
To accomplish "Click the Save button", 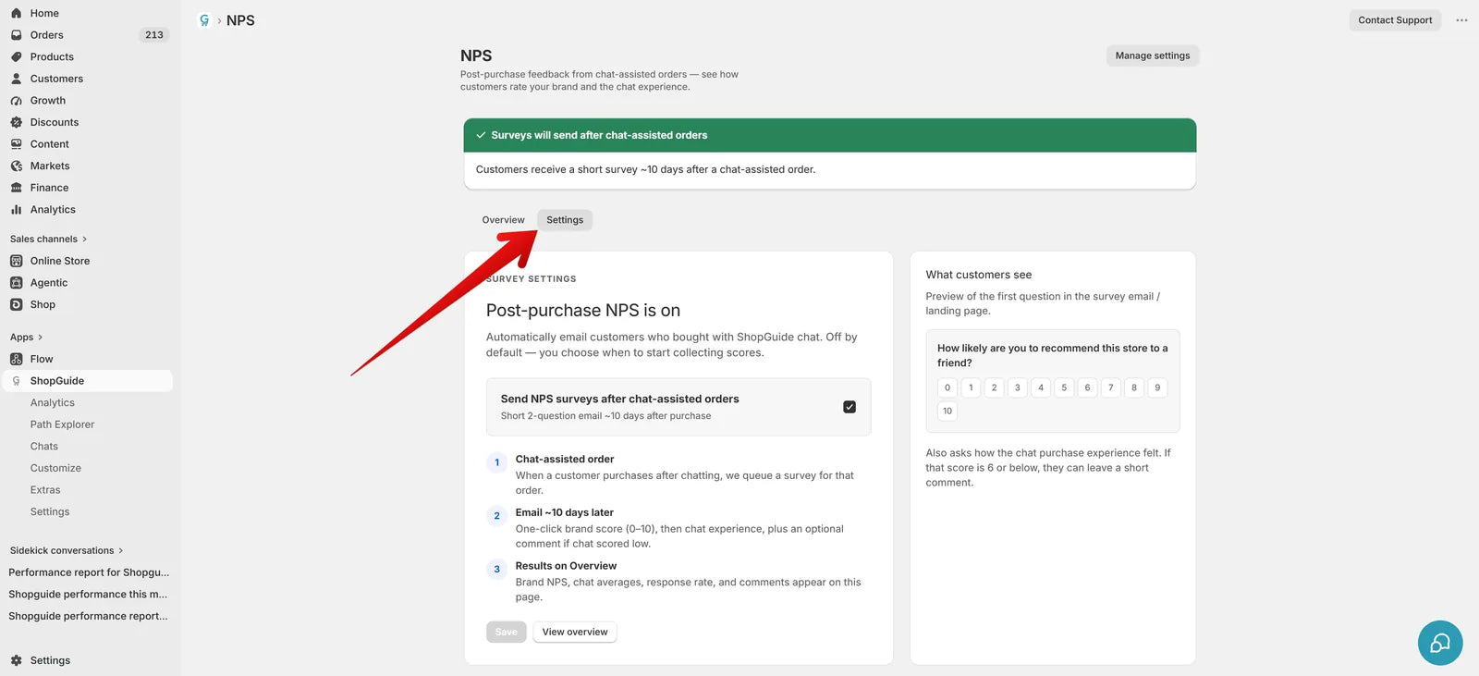I will pos(507,633).
